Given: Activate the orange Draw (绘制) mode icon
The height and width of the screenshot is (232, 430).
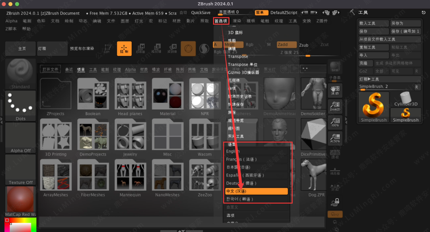Looking at the screenshot, I should [x=124, y=49].
